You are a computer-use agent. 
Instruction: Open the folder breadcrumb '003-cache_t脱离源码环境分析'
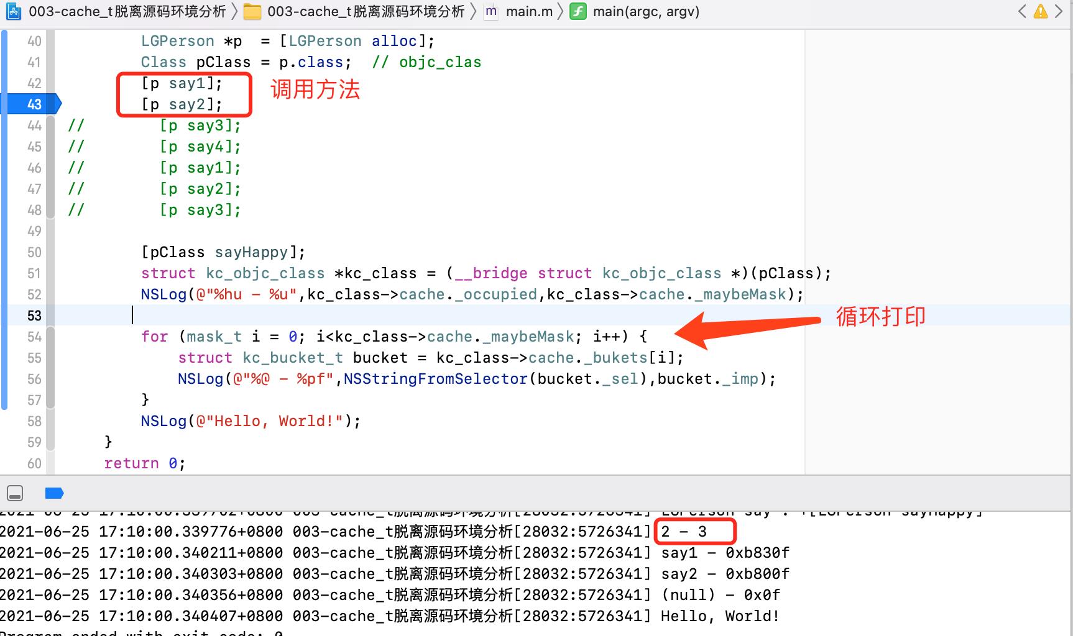coord(366,11)
